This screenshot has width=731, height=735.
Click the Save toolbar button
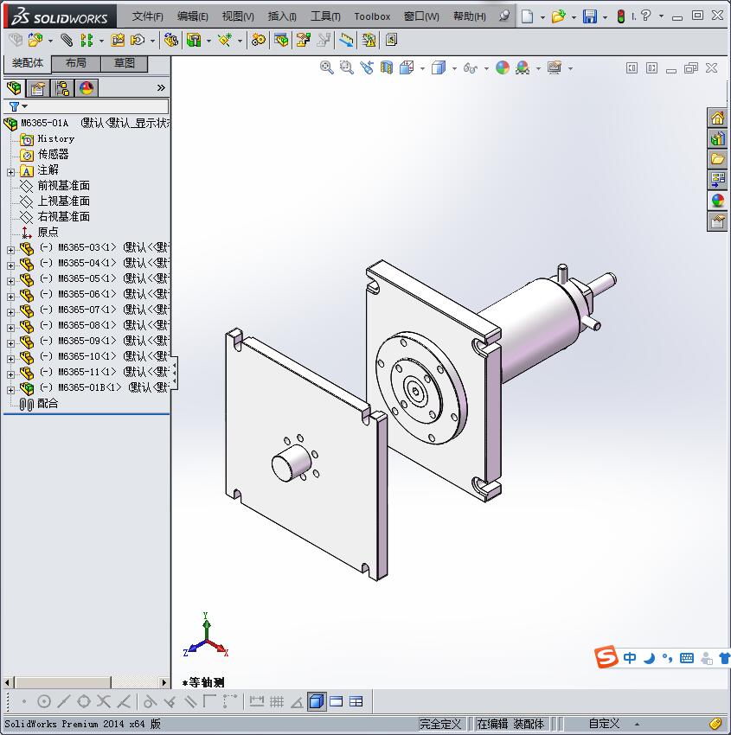(590, 16)
